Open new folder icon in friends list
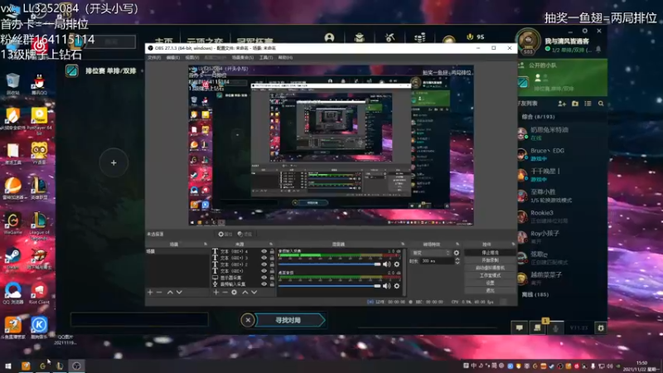663x373 pixels. pos(575,103)
